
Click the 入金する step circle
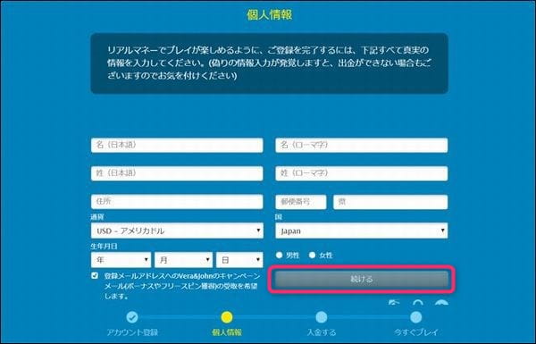coord(322,317)
